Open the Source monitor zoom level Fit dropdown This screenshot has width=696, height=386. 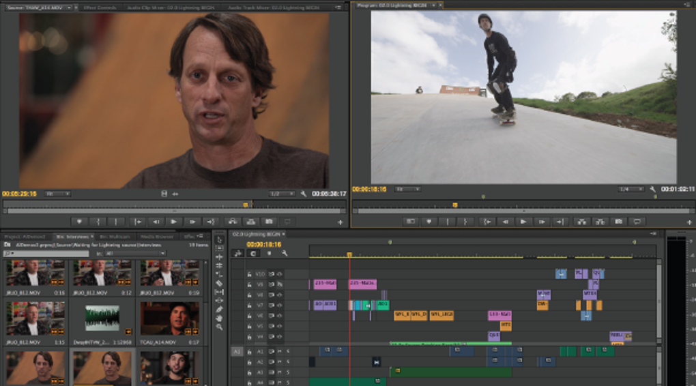[x=58, y=194]
